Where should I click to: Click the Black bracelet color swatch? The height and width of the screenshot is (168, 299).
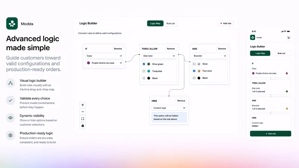[x=199, y=78]
